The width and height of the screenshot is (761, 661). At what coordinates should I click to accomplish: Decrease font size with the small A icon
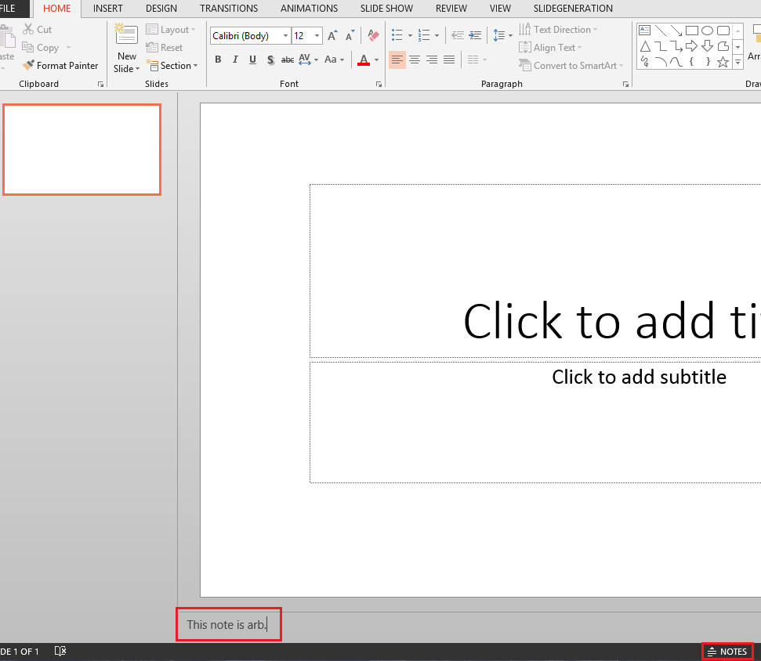350,35
